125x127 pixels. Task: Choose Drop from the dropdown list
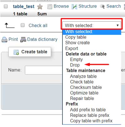pyautogui.click(x=75, y=65)
